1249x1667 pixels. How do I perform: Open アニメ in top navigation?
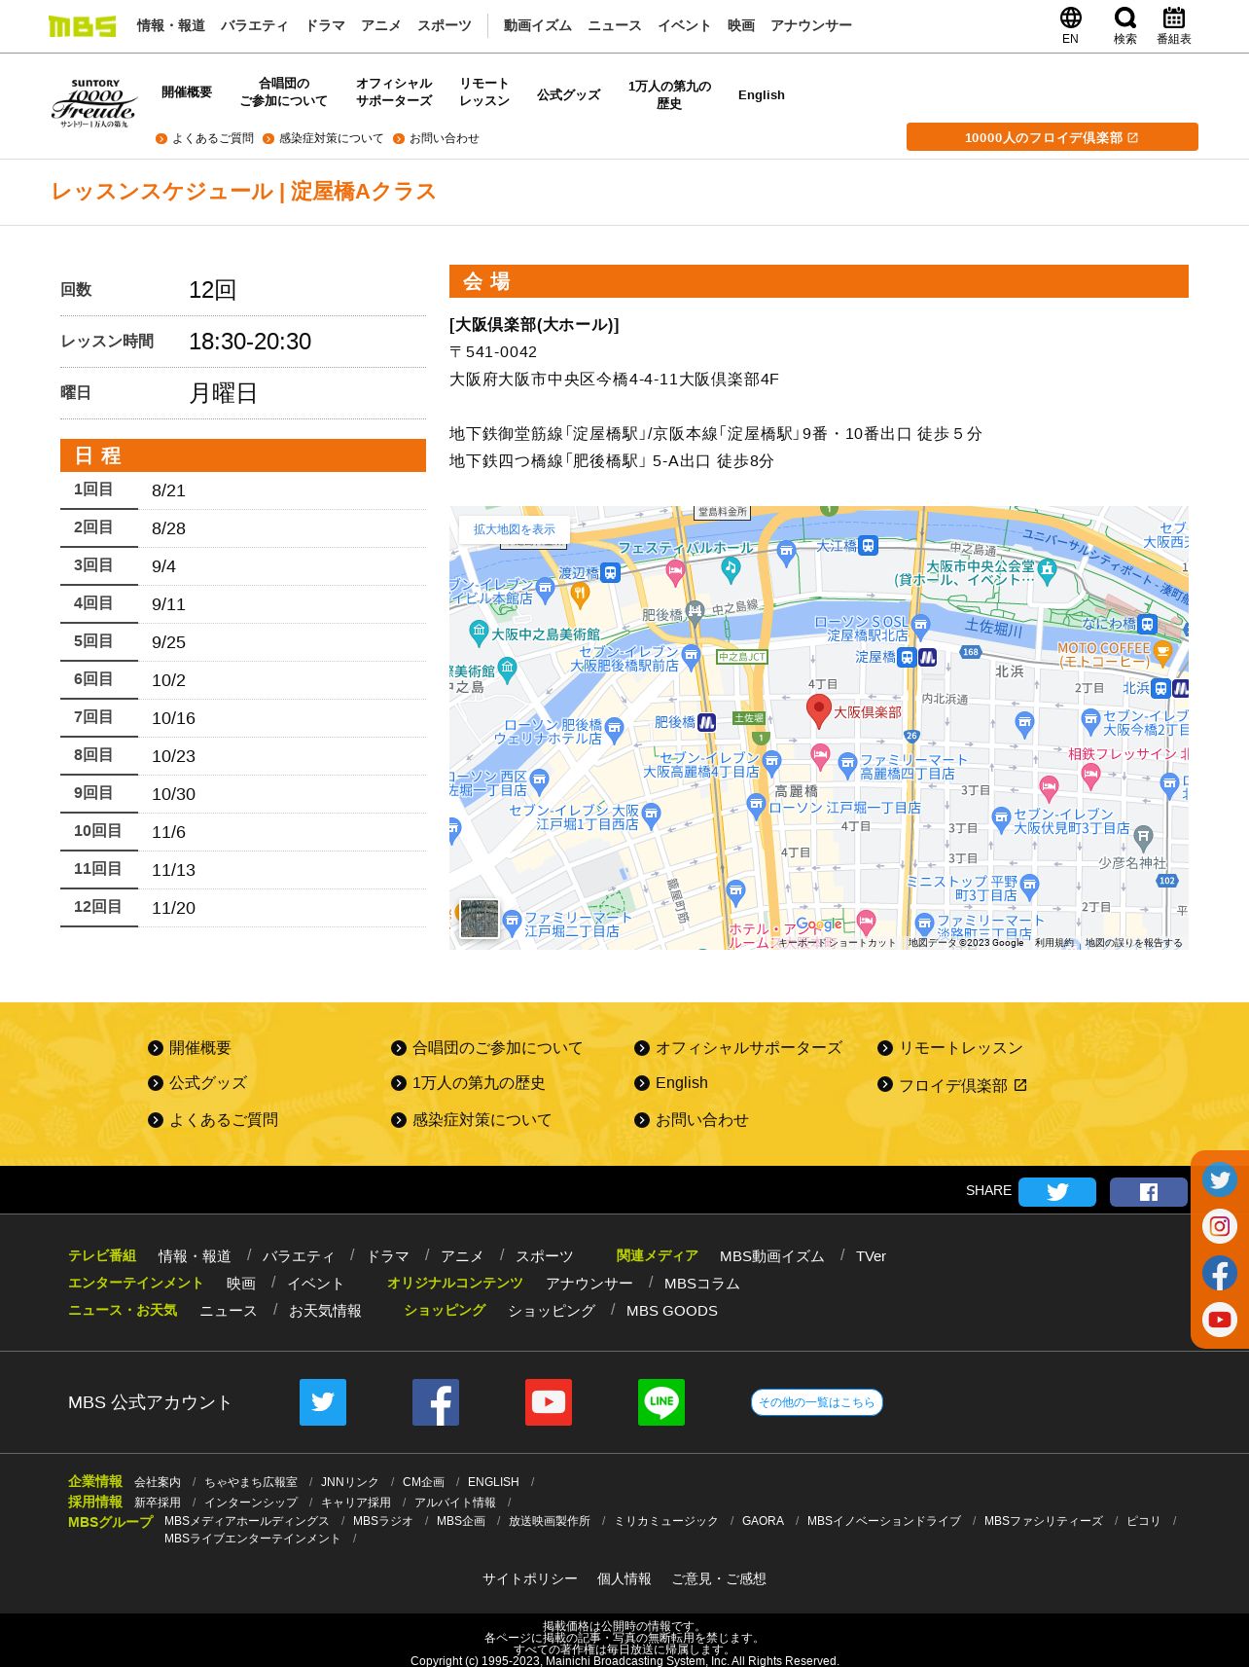[380, 25]
